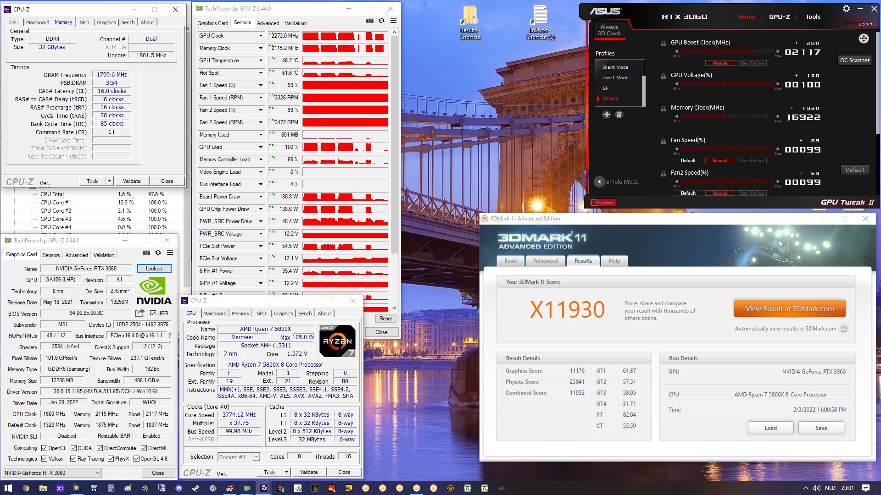Click round link icon near GPU Boost Clock
Viewport: 881px width, 495px height.
click(x=864, y=38)
